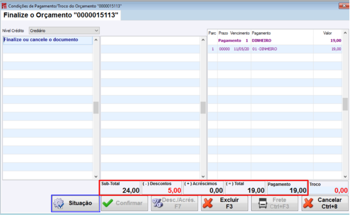Click the Acréscimos 0,00 field

(x=203, y=188)
